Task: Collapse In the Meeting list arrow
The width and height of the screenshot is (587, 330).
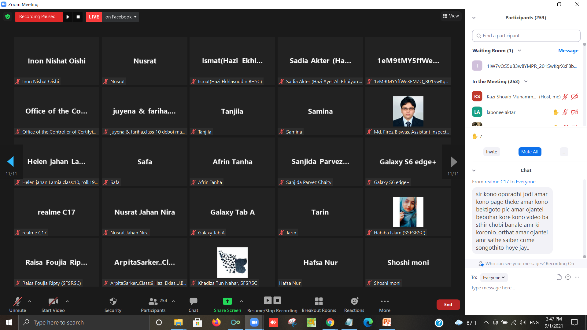Action: (526, 82)
